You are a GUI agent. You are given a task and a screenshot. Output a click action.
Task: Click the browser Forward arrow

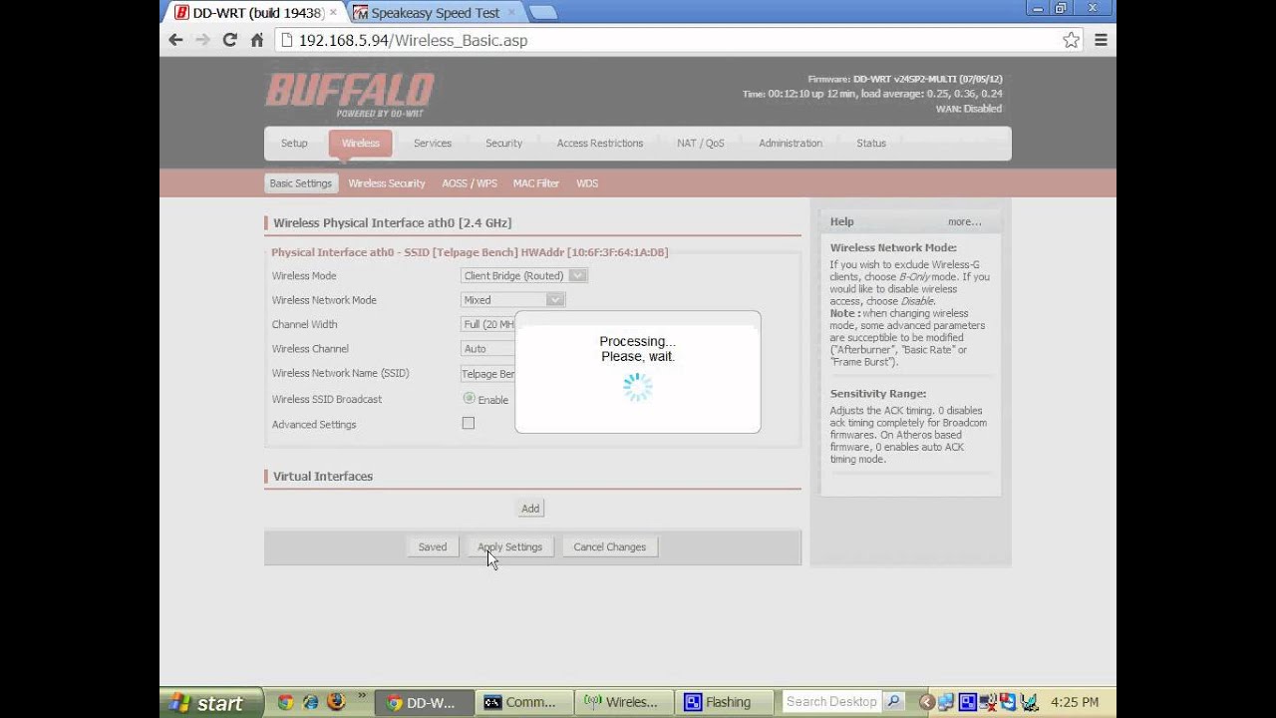[x=202, y=40]
